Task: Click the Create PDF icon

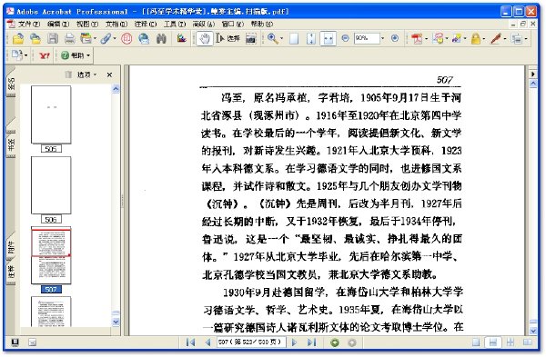Action: (x=417, y=38)
